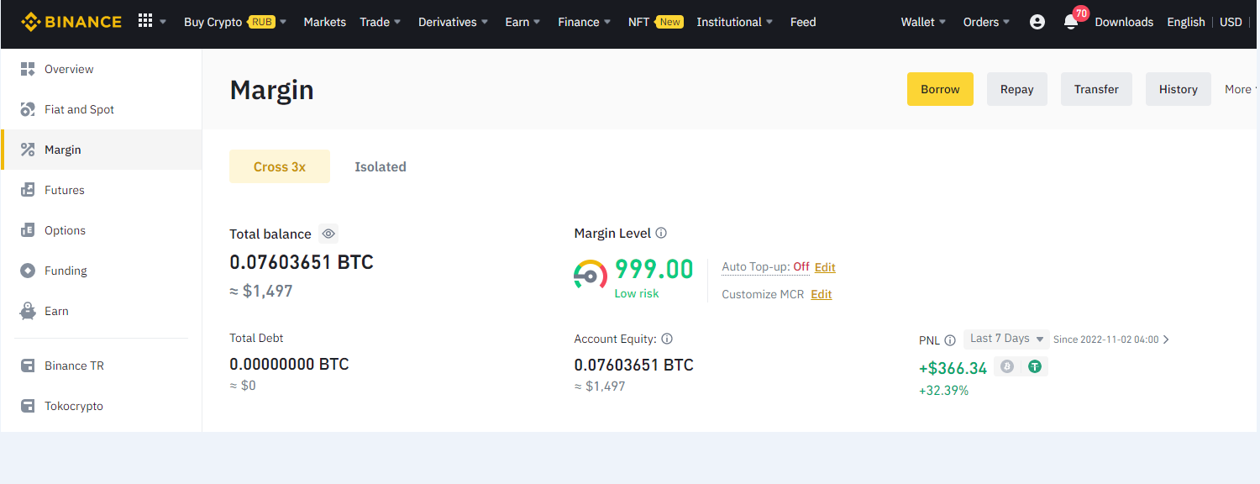Open PNL details chevron after Since date

[1166, 339]
